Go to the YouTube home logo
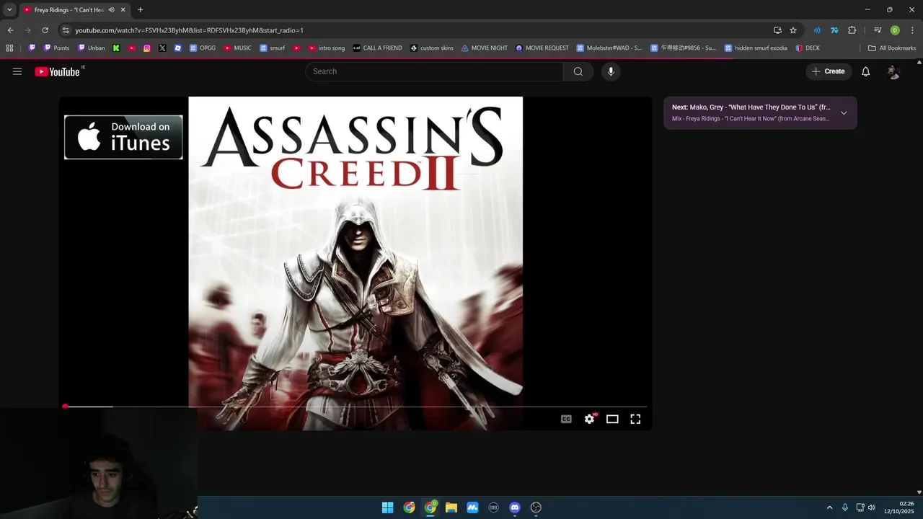Image resolution: width=923 pixels, height=519 pixels. coord(57,71)
